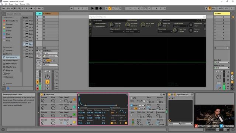The height and width of the screenshot is (133, 236).
Task: Open the quantization 1 Bar dropdown
Action: (x=40, y=8)
